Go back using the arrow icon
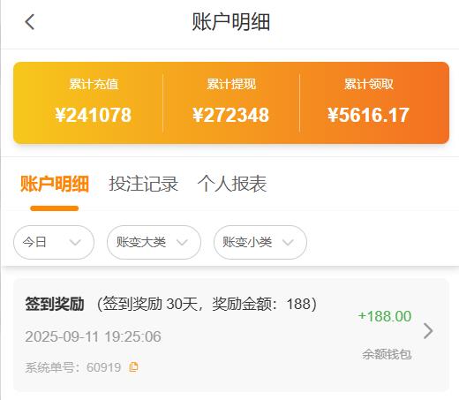The width and height of the screenshot is (459, 400). 30,22
